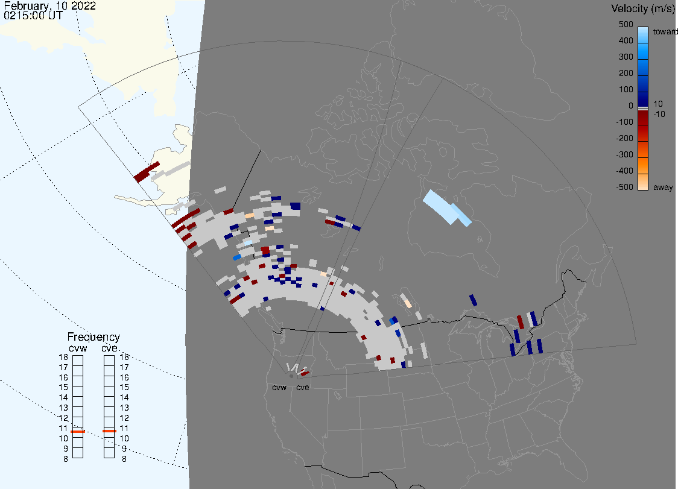The image size is (678, 489).
Task: Click the cve radar label on map
Action: pyautogui.click(x=303, y=387)
